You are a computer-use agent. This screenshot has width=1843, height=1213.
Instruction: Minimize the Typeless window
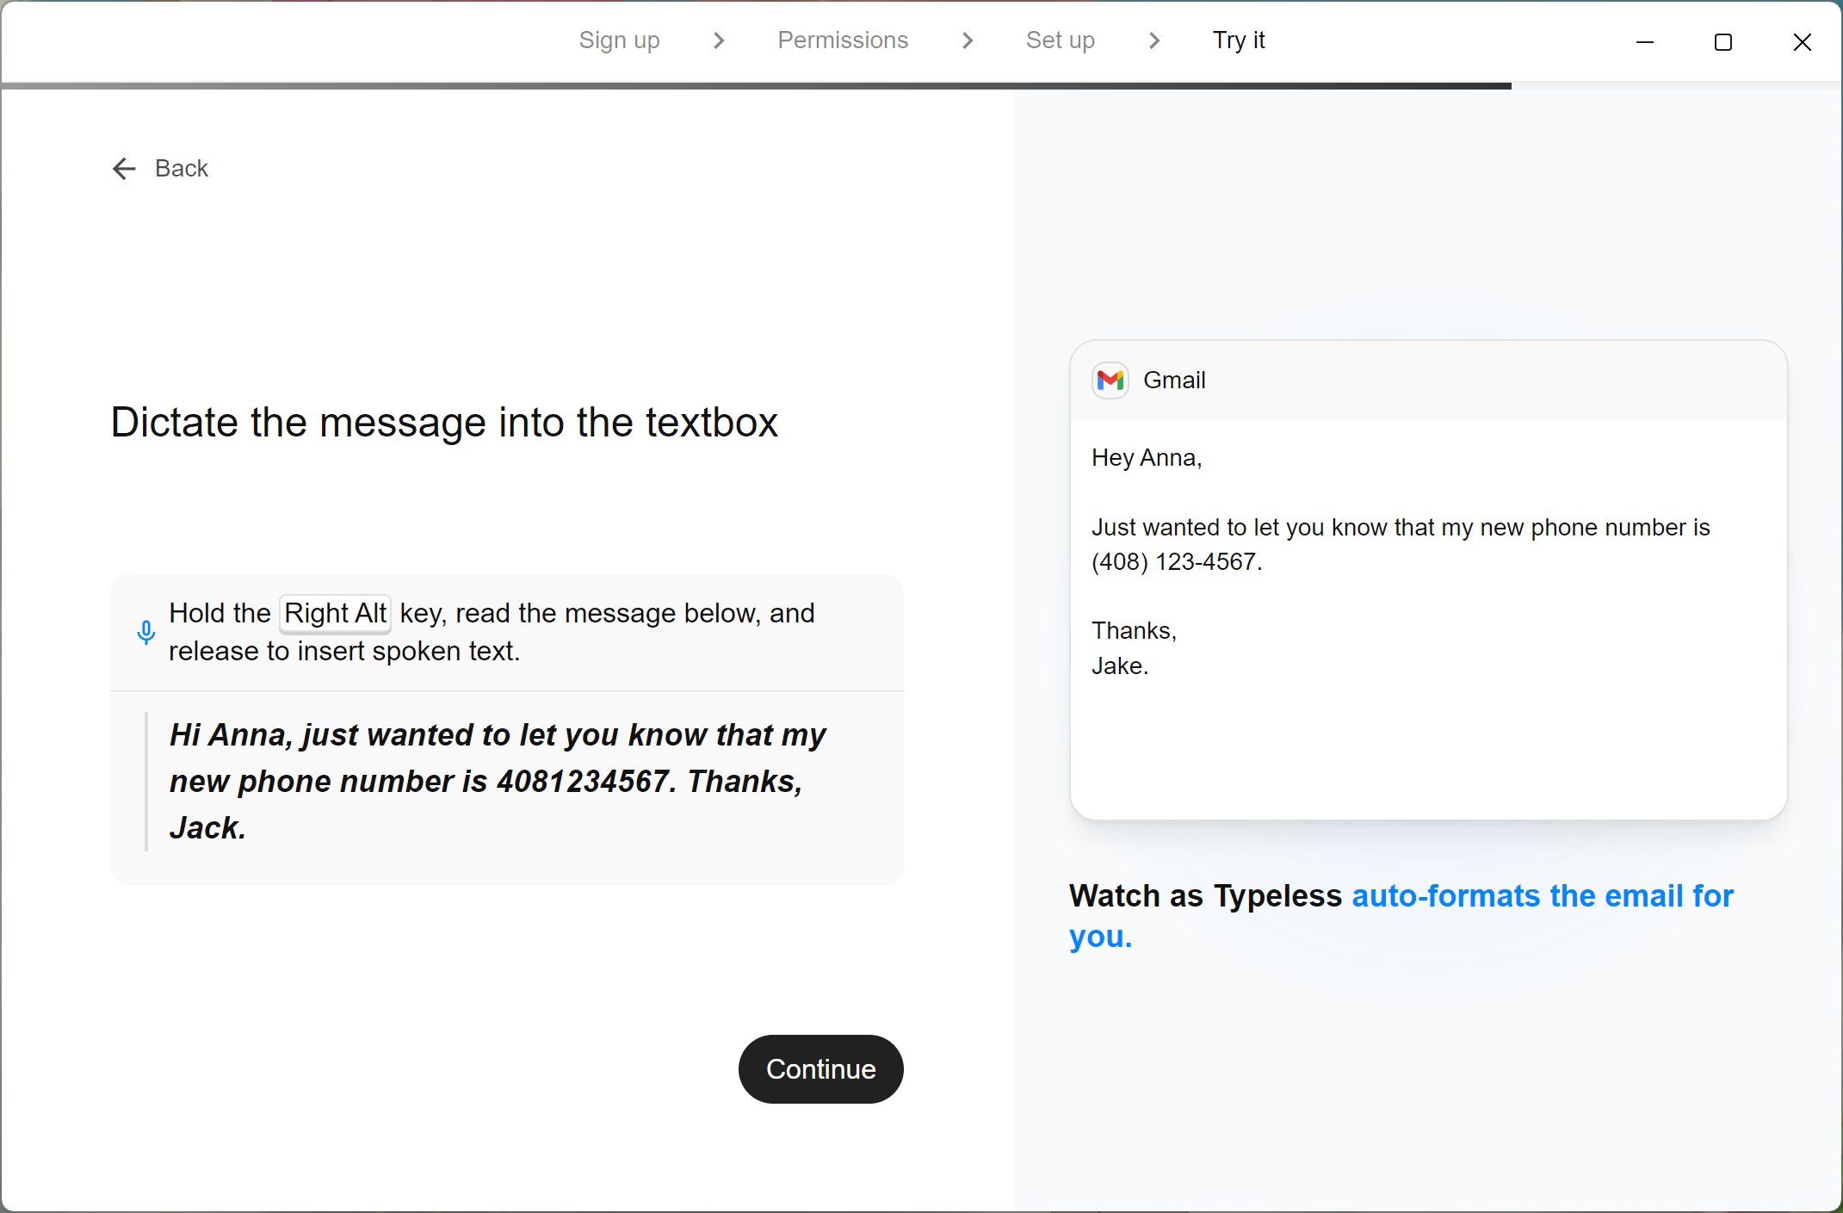[1645, 42]
